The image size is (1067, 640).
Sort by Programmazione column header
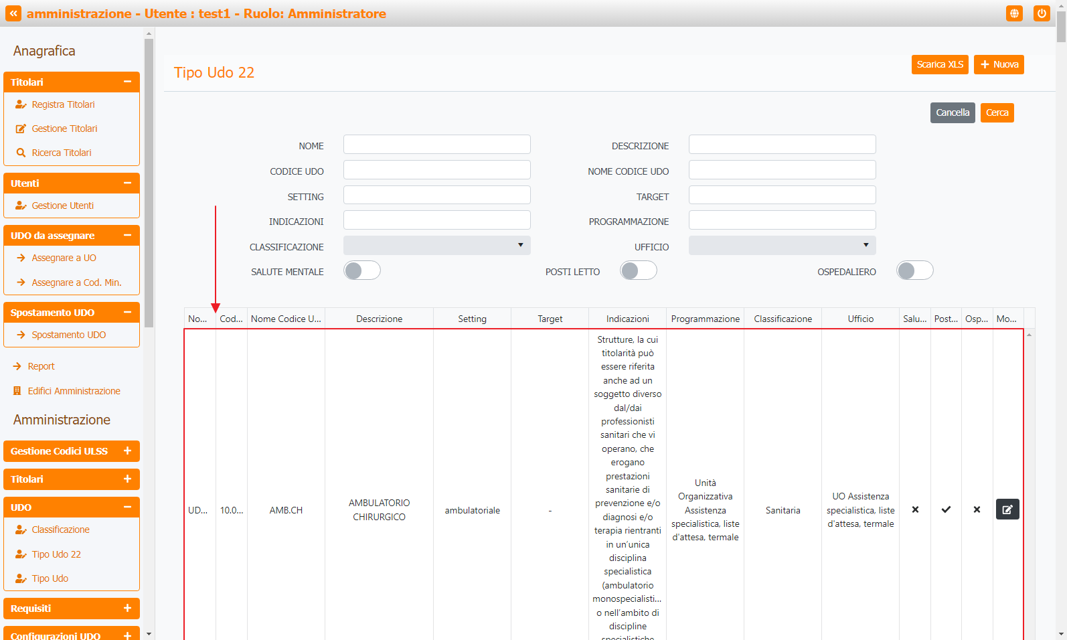click(x=705, y=319)
